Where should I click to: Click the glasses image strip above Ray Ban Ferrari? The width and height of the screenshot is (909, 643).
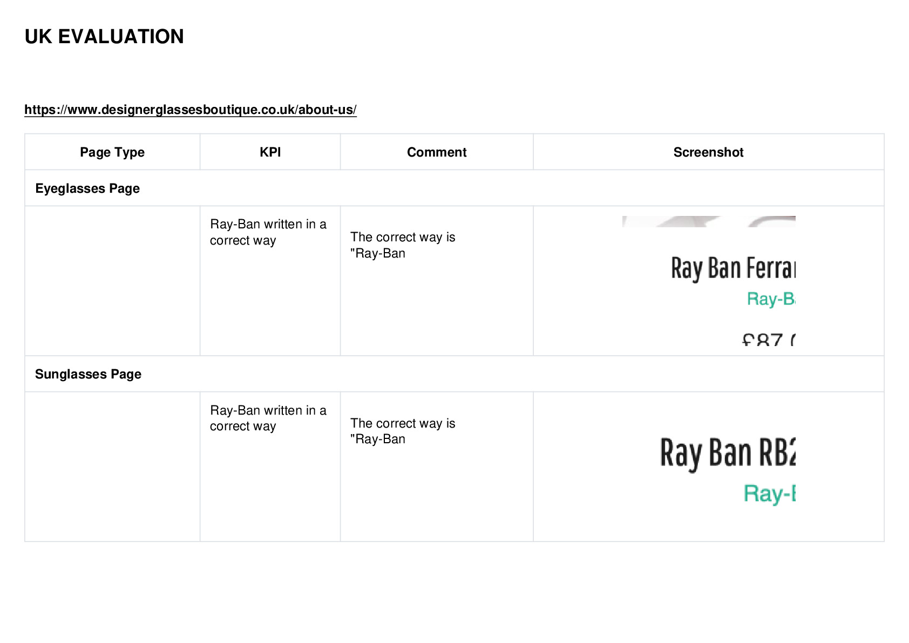pos(709,221)
